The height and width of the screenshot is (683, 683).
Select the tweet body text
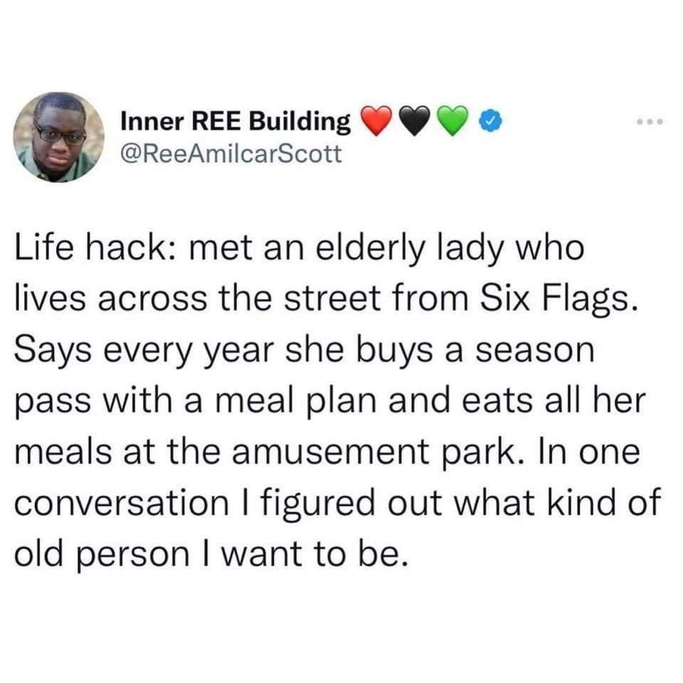pyautogui.click(x=334, y=398)
